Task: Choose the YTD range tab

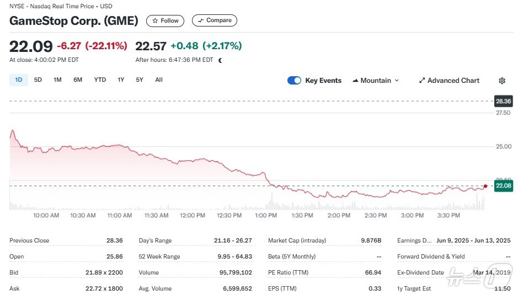Action: pos(100,80)
